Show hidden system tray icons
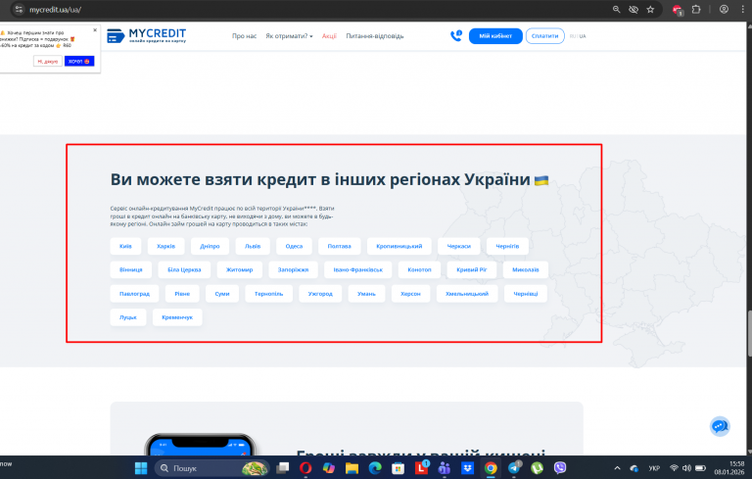This screenshot has height=479, width=752. 617,468
